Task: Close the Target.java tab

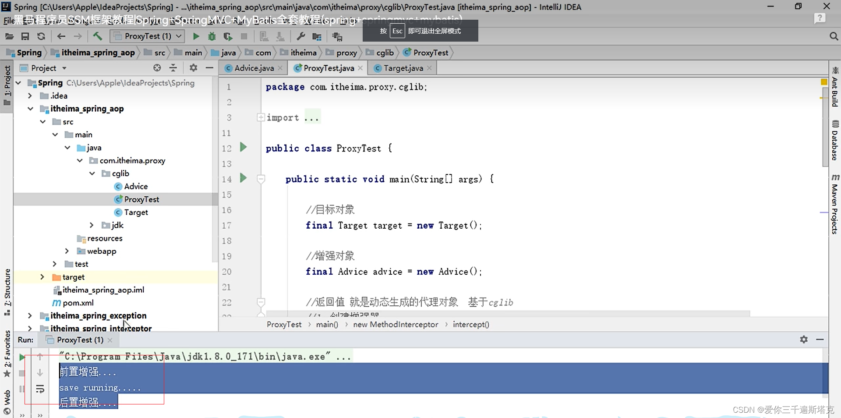Action: pos(429,68)
